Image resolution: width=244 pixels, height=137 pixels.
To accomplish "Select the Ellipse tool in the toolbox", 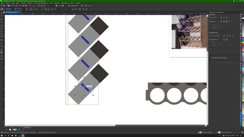I will (2, 34).
